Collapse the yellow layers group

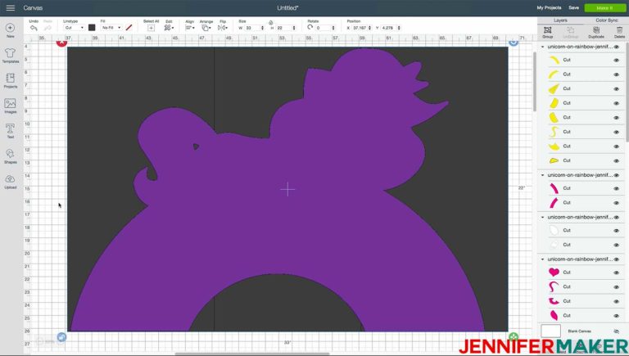[543, 47]
